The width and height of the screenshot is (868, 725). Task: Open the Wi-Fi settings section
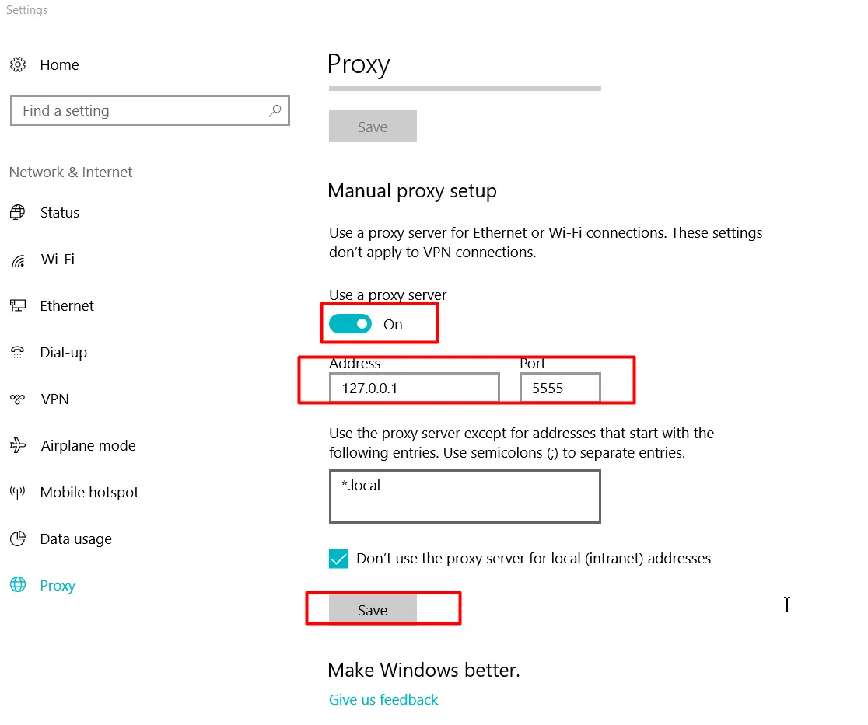(x=58, y=260)
